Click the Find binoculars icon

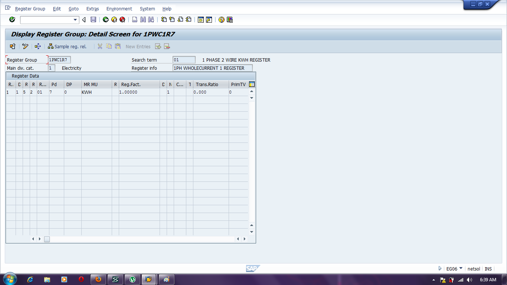pos(143,20)
